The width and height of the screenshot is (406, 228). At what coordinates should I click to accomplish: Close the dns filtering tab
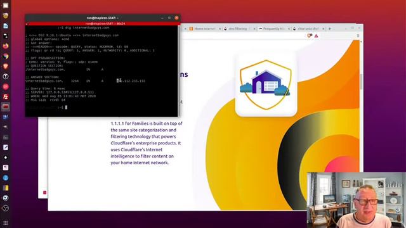[x=254, y=28]
